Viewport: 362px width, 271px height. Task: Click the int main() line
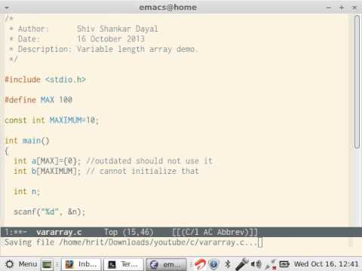(x=27, y=141)
